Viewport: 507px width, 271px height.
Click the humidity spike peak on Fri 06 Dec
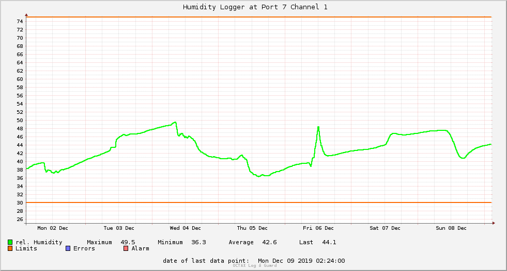[318, 127]
